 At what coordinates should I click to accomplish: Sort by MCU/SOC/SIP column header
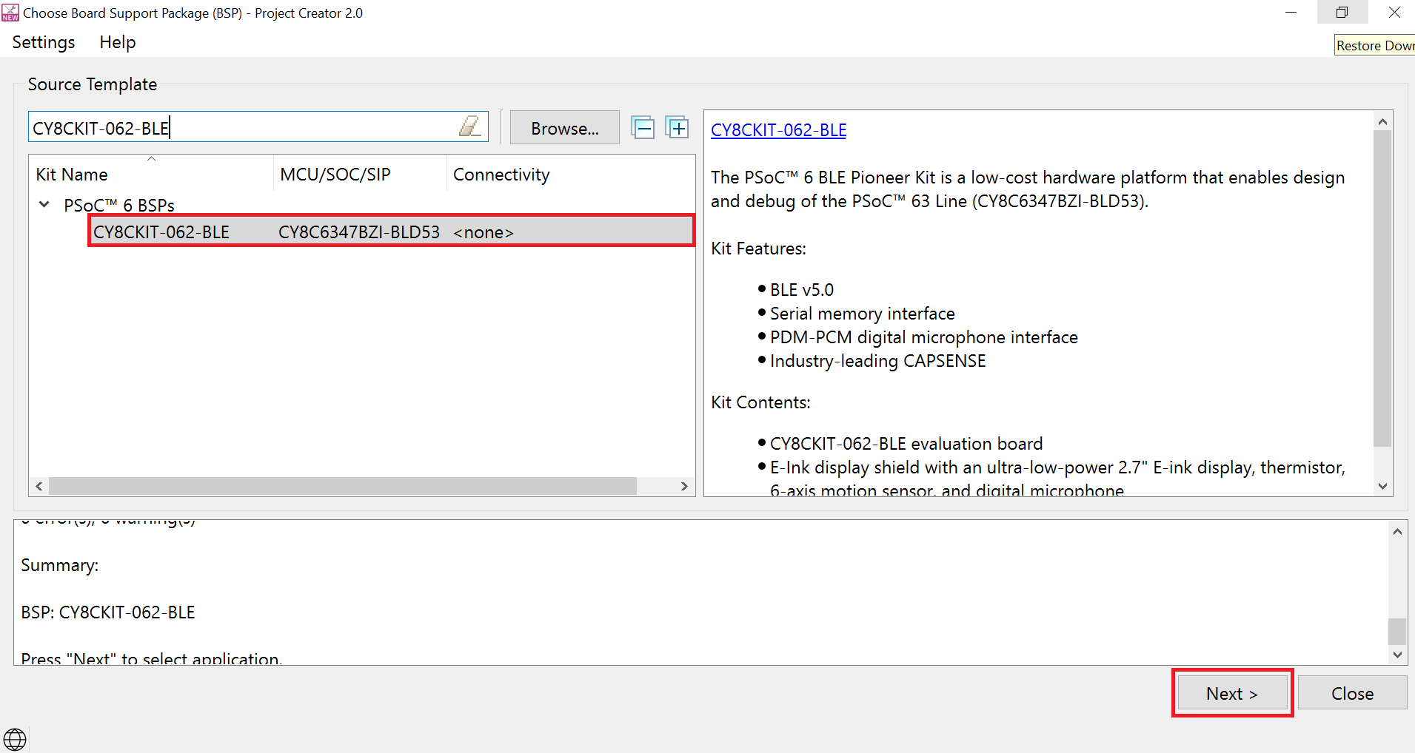click(x=360, y=175)
